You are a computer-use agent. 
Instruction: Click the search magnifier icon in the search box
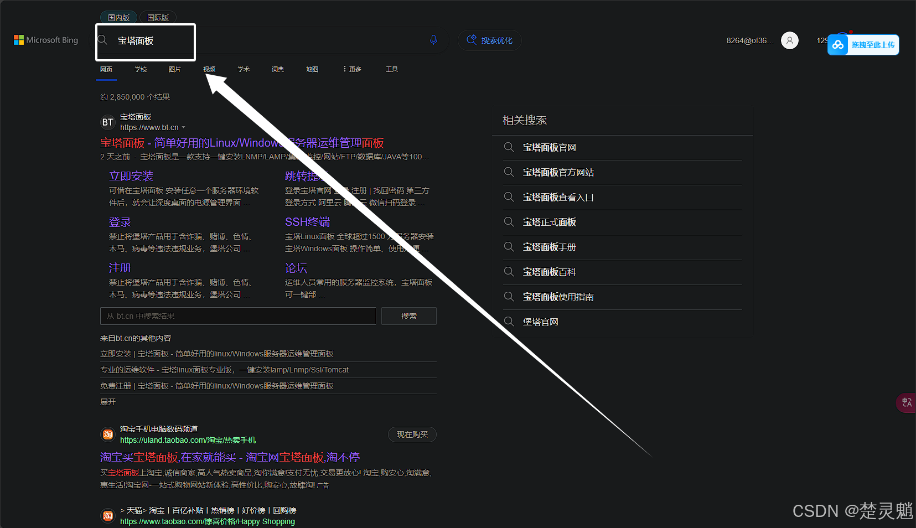[103, 40]
